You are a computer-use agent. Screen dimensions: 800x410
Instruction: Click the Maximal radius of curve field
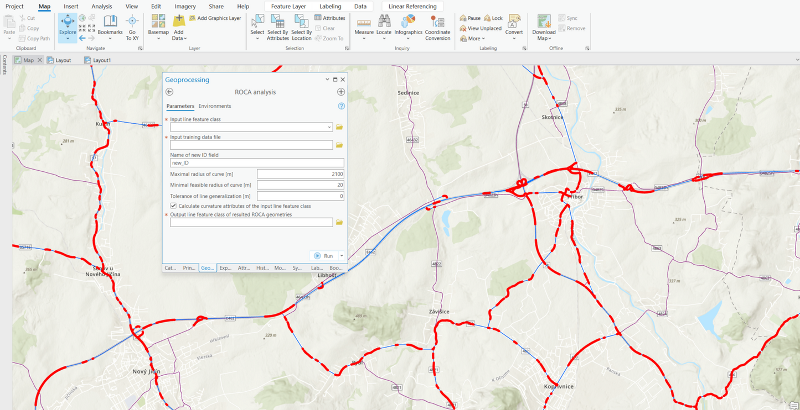300,174
